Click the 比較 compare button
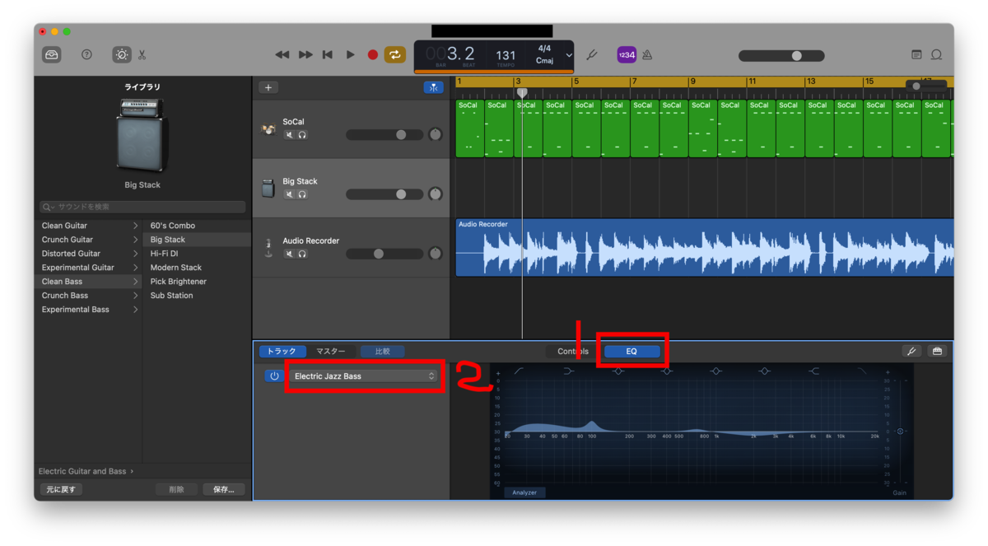The height and width of the screenshot is (546, 988). point(383,351)
